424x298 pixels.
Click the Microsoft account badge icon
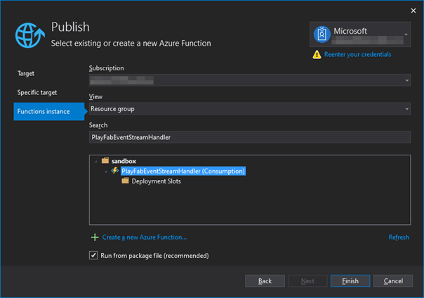(322, 35)
